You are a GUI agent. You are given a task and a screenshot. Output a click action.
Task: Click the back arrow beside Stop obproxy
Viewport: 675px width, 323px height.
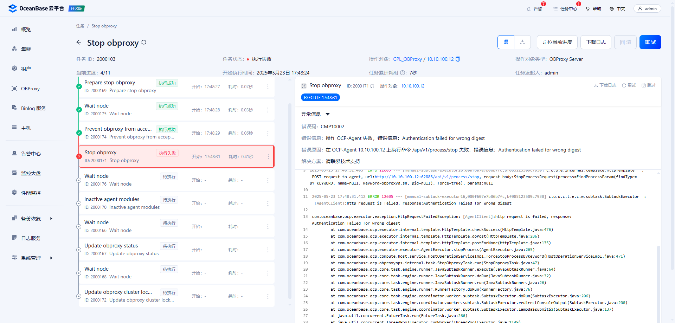click(79, 43)
